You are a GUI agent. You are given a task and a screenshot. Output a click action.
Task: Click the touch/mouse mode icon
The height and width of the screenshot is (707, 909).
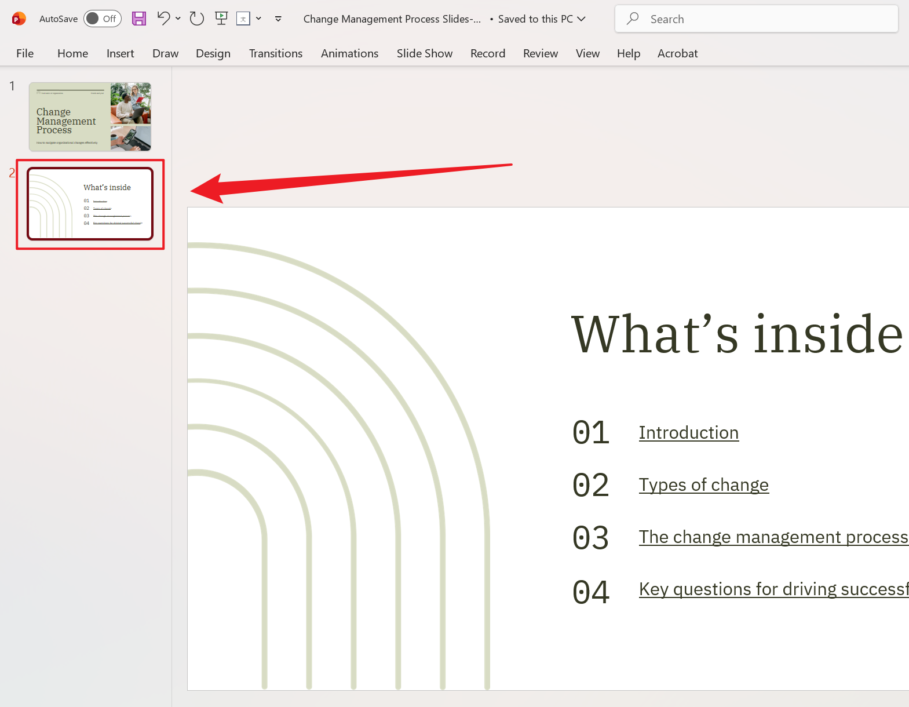tap(243, 19)
